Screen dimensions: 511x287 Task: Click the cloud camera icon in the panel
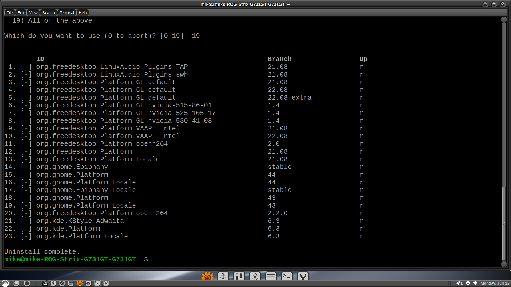click(88, 283)
